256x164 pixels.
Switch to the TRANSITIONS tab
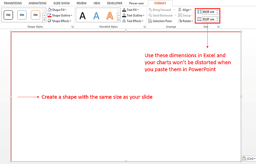click(13, 3)
